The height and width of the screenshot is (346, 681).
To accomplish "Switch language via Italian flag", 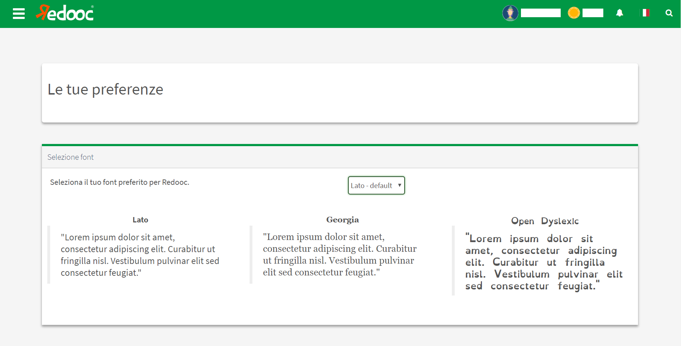I will tap(646, 13).
